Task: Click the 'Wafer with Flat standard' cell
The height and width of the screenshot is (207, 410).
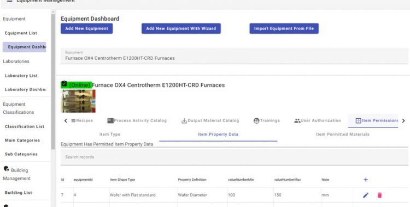Action: (x=133, y=195)
